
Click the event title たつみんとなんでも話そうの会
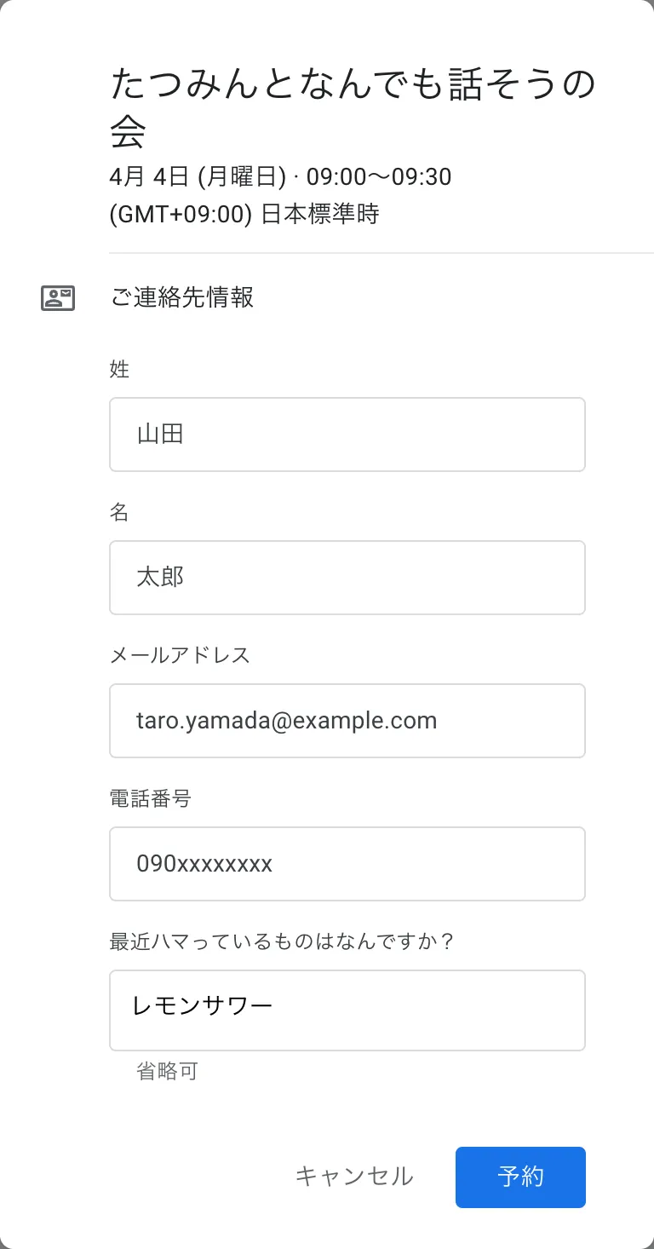[x=352, y=107]
